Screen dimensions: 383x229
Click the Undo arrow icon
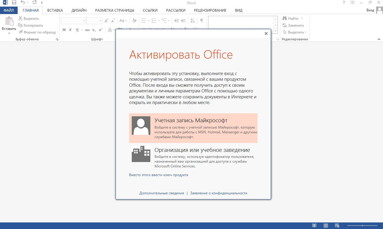22,3
